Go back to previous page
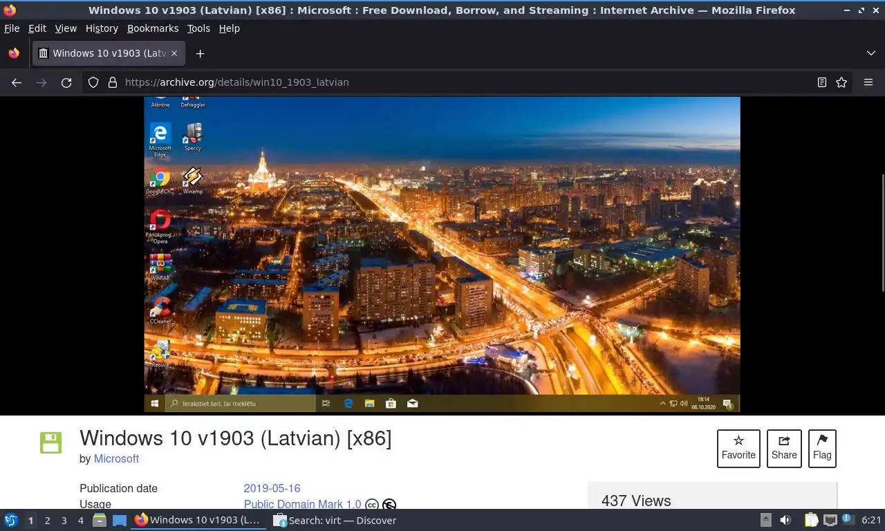 tap(17, 82)
